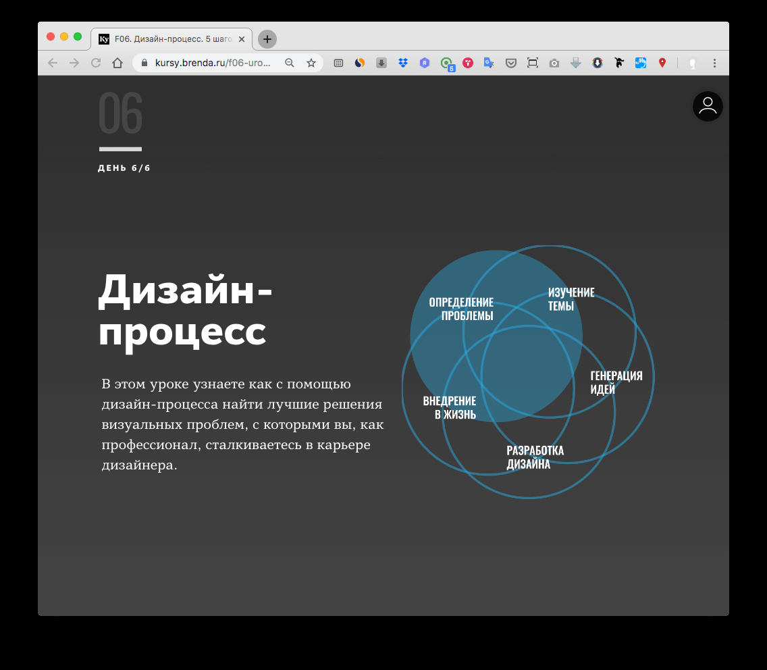Bookmark this page with the star
The image size is (767, 670).
pos(311,63)
